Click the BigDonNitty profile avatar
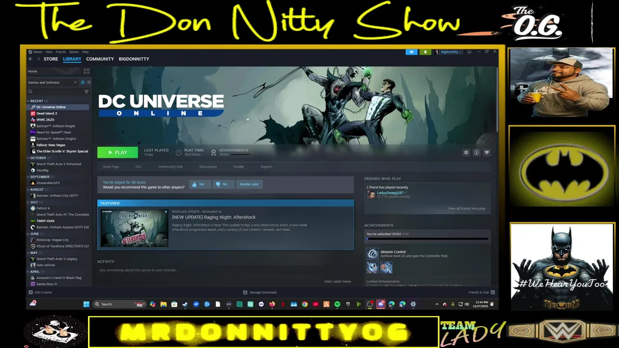This screenshot has width=619, height=348. point(437,52)
